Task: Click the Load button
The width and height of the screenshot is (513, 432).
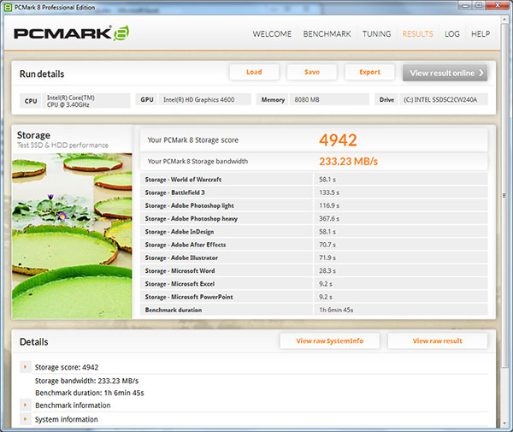Action: 254,72
